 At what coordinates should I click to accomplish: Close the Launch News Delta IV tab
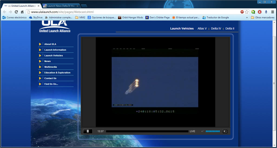click(x=77, y=6)
